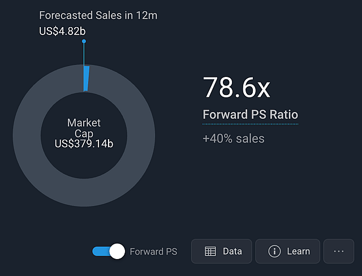362x276 pixels.
Task: Click the +40% sales growth text
Action: [x=234, y=139]
